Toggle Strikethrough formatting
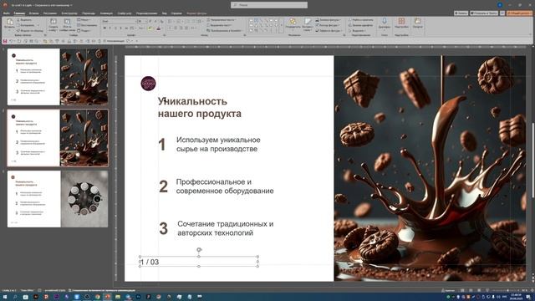This screenshot has width=535, height=301. click(126, 28)
